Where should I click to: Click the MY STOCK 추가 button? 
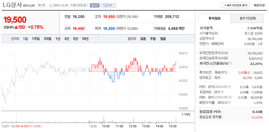pos(236,5)
